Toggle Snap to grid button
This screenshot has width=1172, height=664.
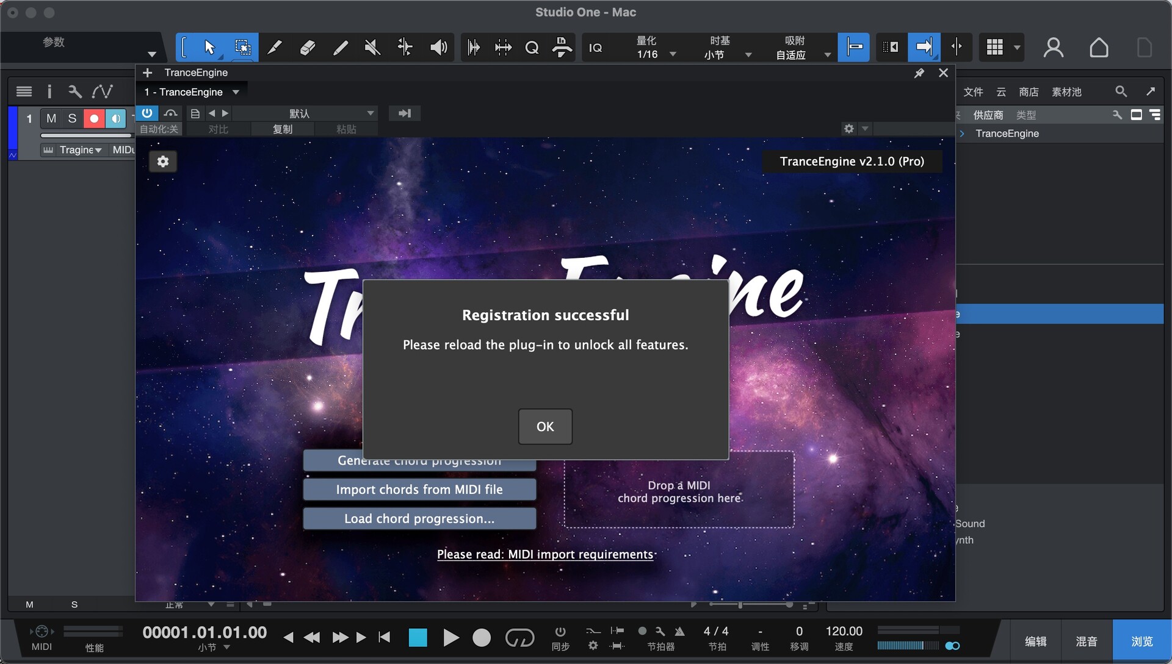[853, 48]
